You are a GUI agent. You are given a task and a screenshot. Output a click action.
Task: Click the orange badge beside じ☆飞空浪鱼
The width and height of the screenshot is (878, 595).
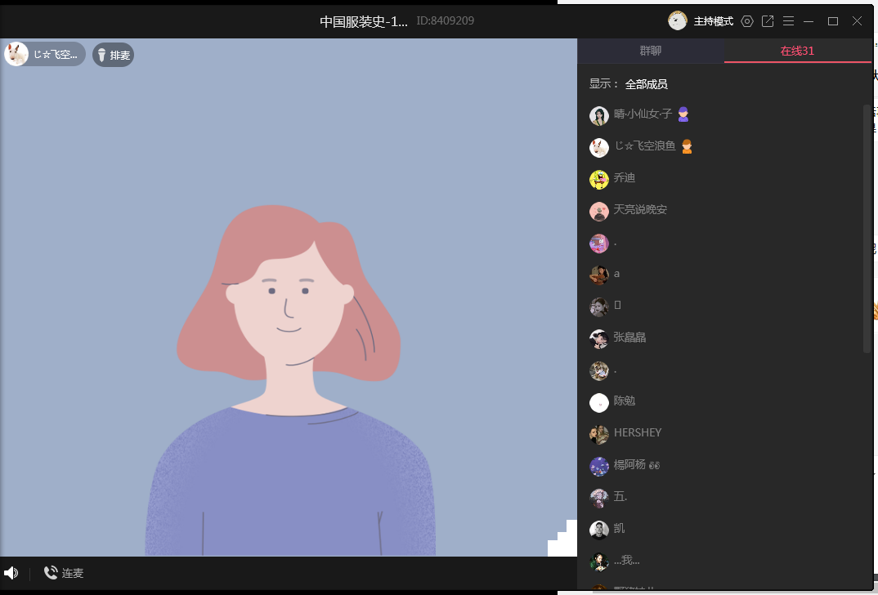(688, 146)
